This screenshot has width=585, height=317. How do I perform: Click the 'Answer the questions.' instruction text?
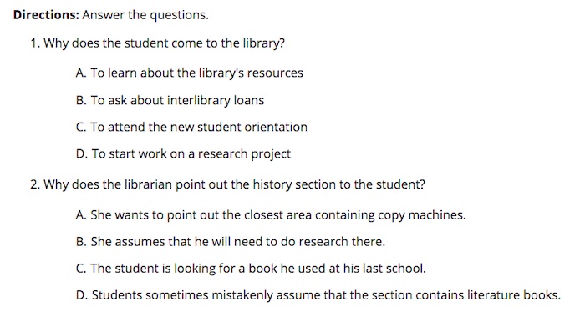click(145, 15)
